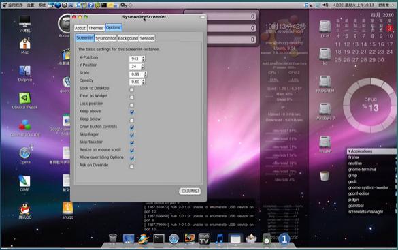Enable the Keep below checkbox

pyautogui.click(x=132, y=120)
